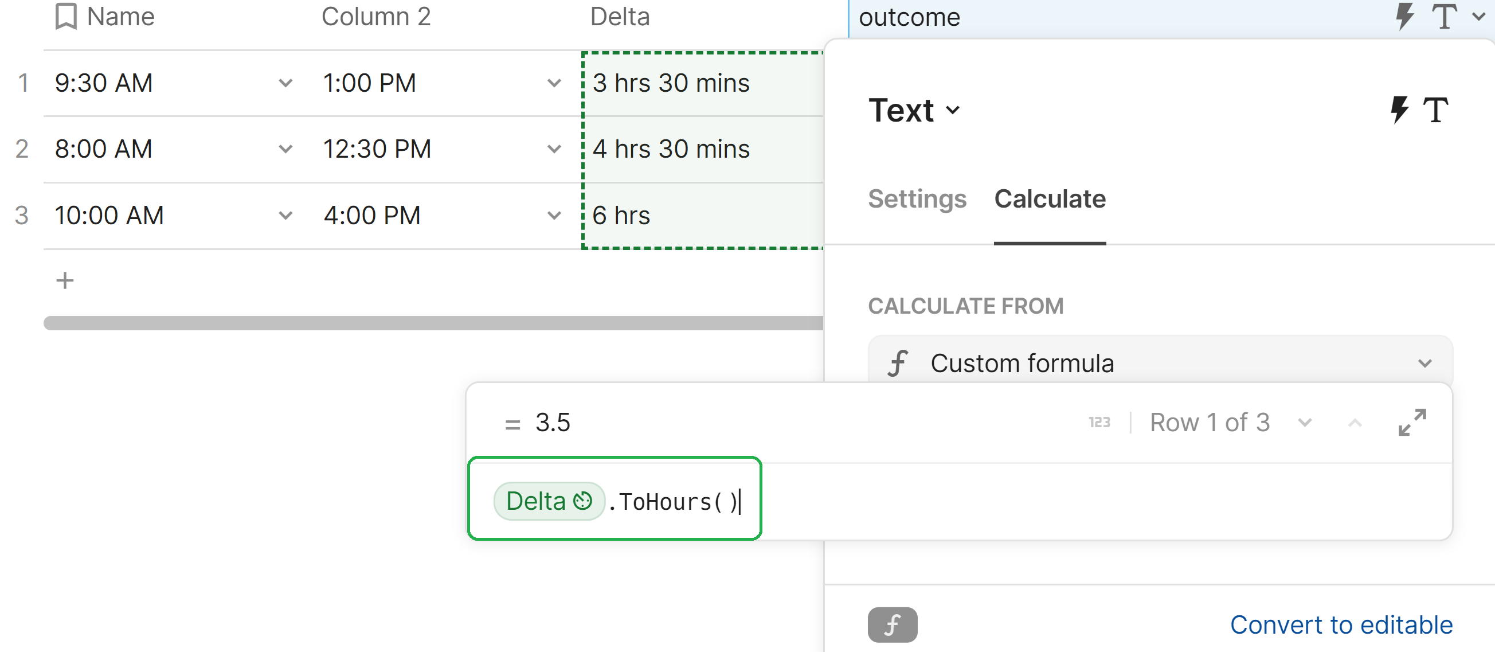This screenshot has height=652, width=1495.
Task: Click the text type T icon in outcome header
Action: coord(1444,16)
